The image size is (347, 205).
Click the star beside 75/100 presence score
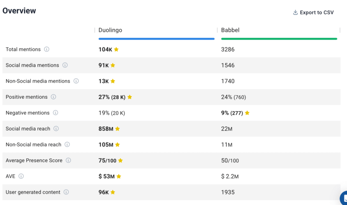pos(120,160)
